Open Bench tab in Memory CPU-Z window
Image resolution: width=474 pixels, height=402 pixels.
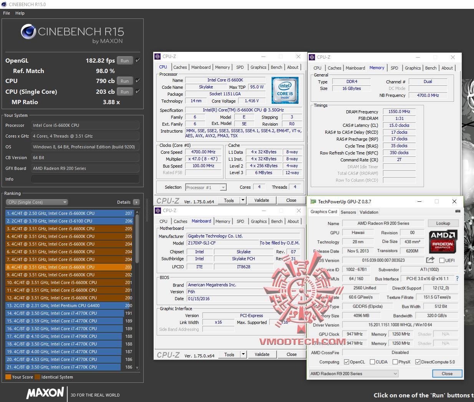pyautogui.click(x=431, y=68)
